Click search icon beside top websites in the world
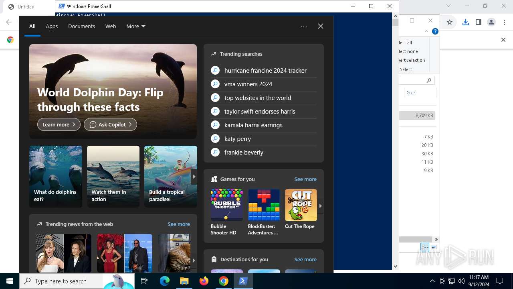The image size is (513, 289). (215, 98)
